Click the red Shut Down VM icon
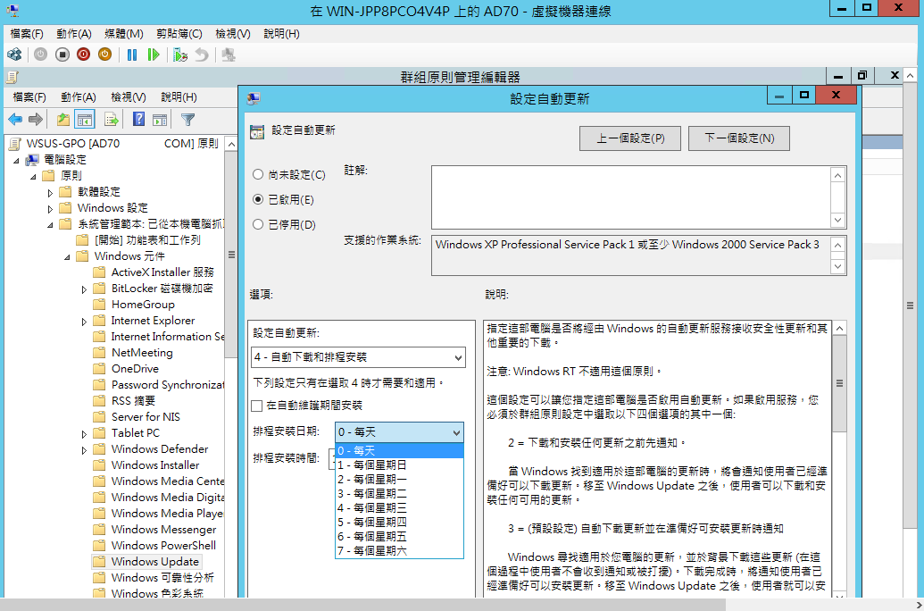924x611 pixels. (83, 54)
